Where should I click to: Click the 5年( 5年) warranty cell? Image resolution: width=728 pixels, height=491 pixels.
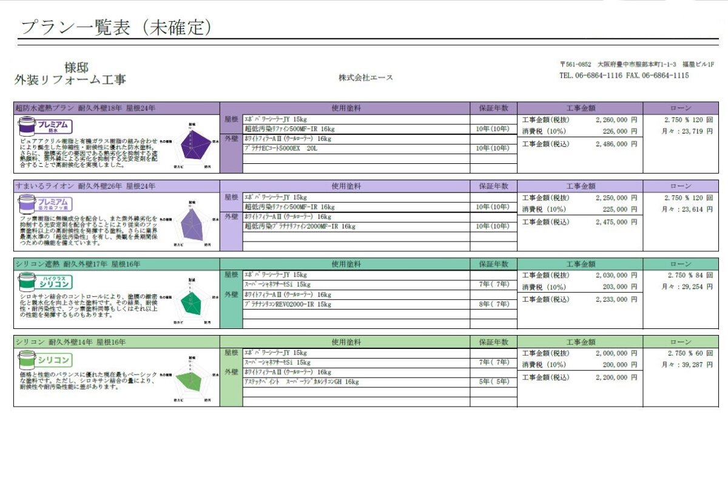[x=493, y=382]
